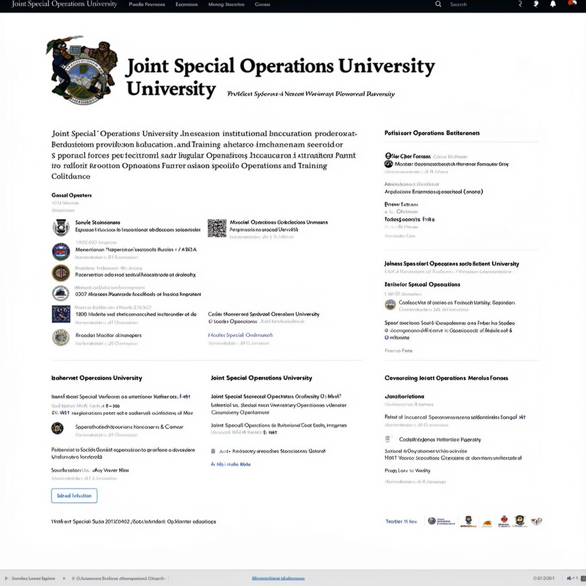Open the user avatar in top-right corner
The image size is (586, 586).
click(572, 4)
